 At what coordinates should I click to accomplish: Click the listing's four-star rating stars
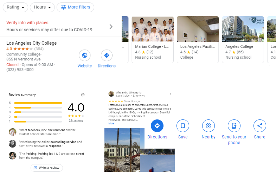23,49
